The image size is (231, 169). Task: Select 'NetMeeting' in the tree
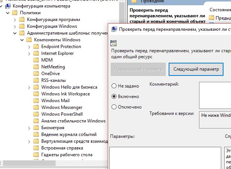(x=53, y=67)
